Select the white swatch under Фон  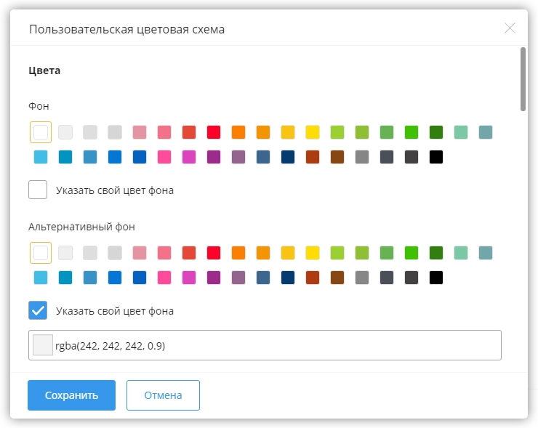pyautogui.click(x=41, y=132)
